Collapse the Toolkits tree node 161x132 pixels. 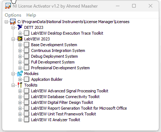coord(13,85)
